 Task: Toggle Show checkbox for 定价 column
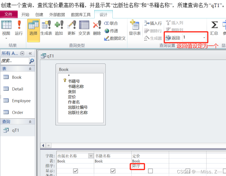coord(150,171)
